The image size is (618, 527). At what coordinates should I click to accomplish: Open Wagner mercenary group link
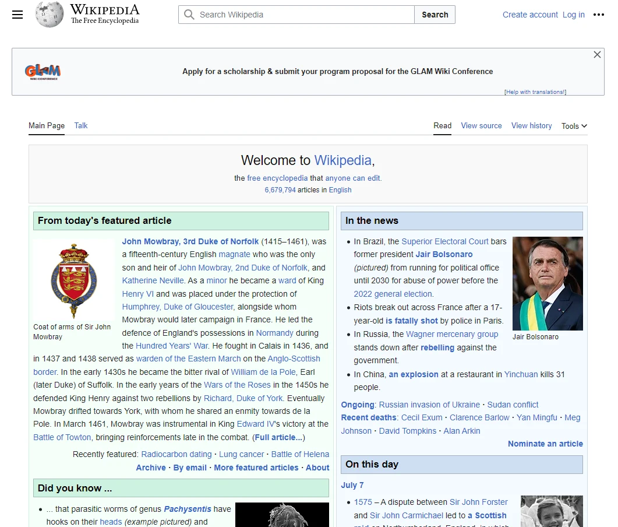tap(451, 334)
